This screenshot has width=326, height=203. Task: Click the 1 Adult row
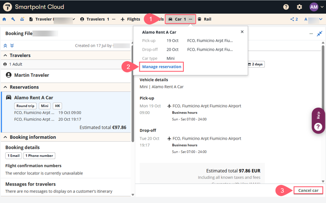click(x=66, y=64)
